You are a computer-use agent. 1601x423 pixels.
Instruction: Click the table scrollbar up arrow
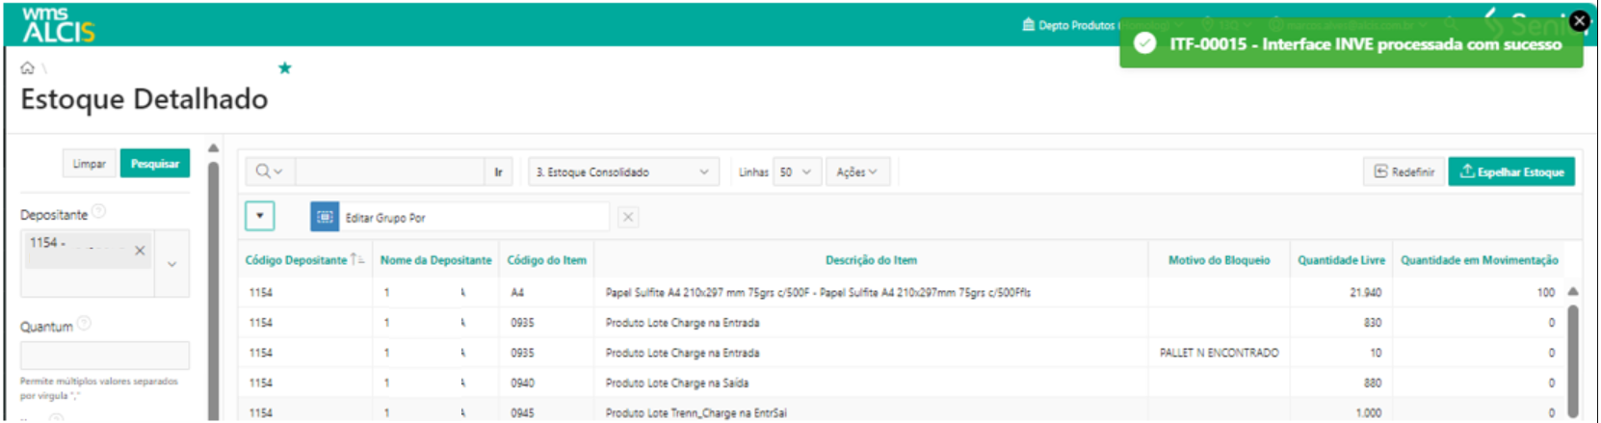point(1572,291)
